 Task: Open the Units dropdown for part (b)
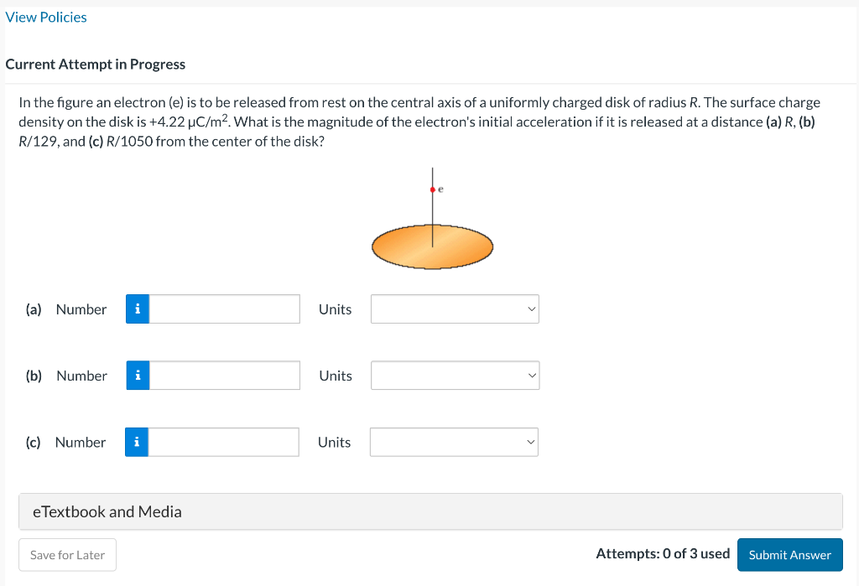[x=454, y=375]
